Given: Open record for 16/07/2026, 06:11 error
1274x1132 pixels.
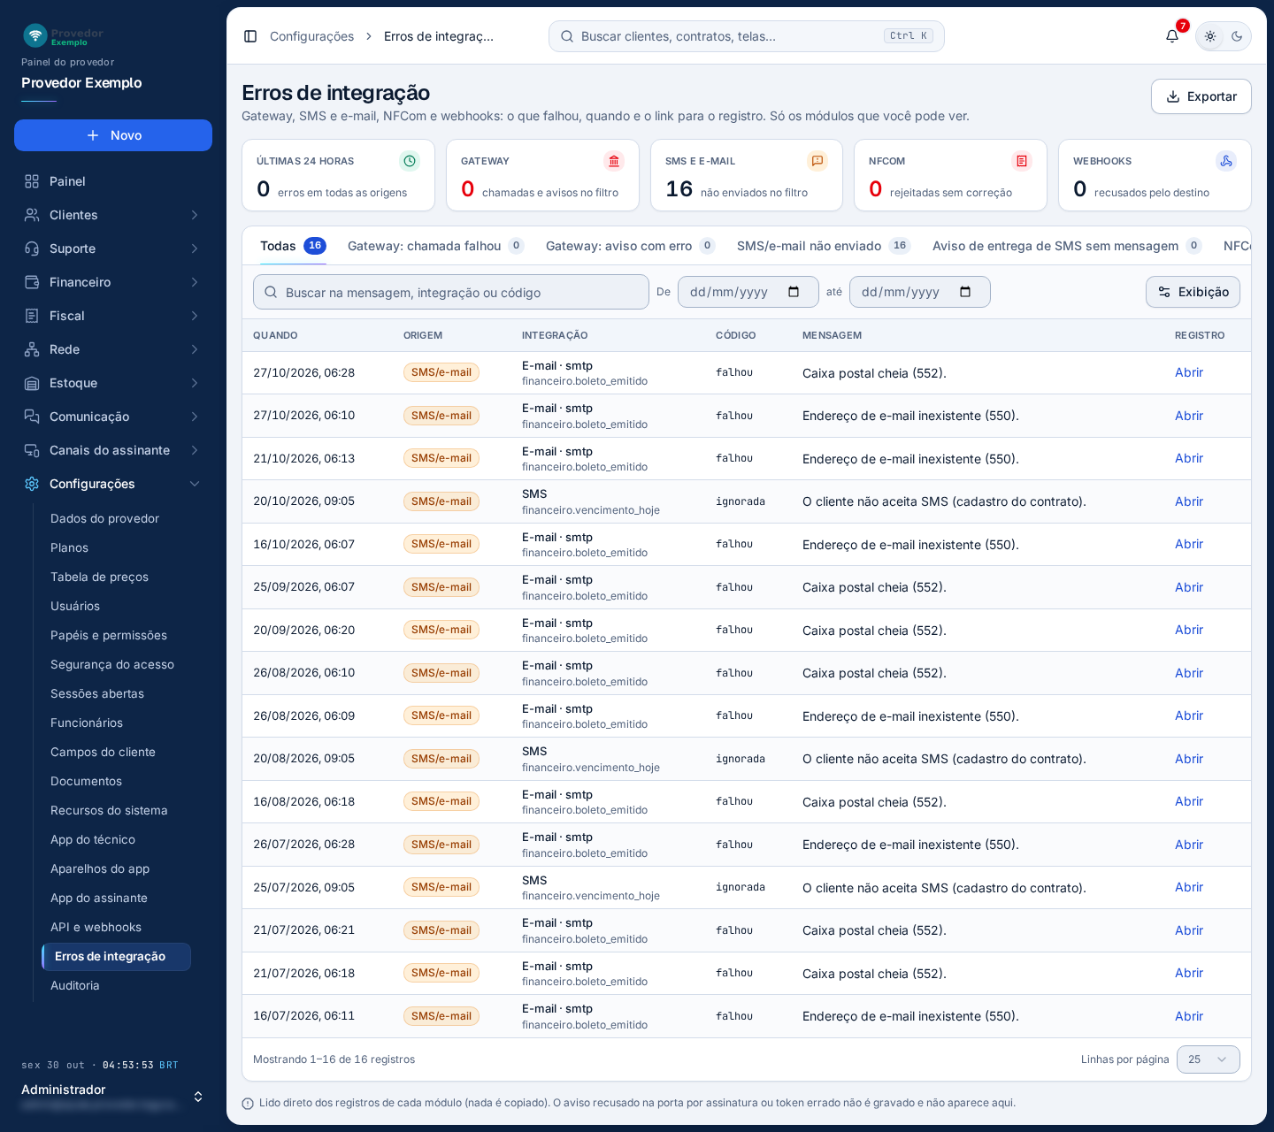Looking at the screenshot, I should point(1189,1016).
